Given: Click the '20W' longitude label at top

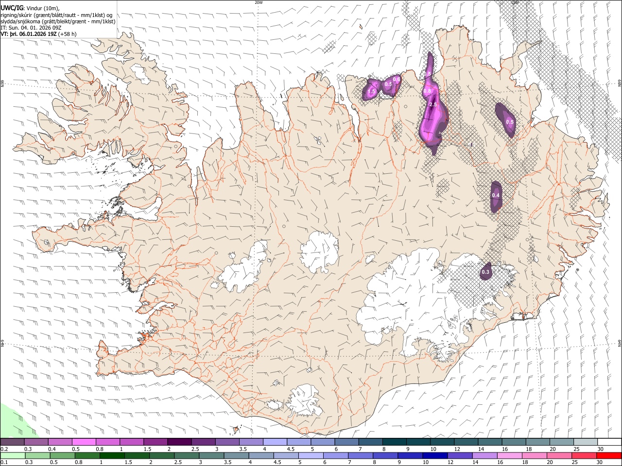Looking at the screenshot, I should [259, 2].
